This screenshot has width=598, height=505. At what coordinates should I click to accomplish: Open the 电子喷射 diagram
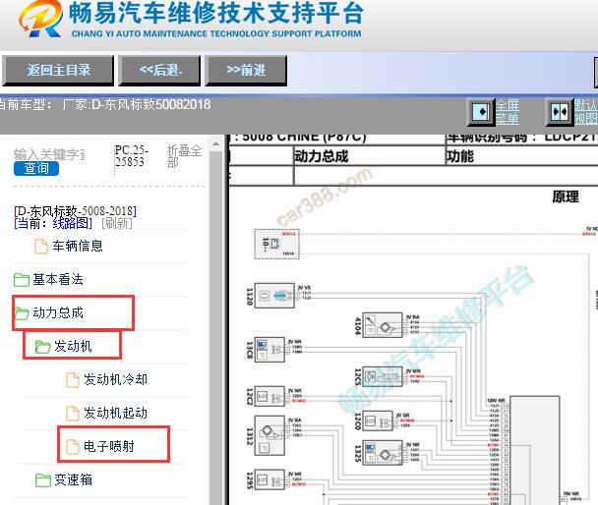coord(109,446)
